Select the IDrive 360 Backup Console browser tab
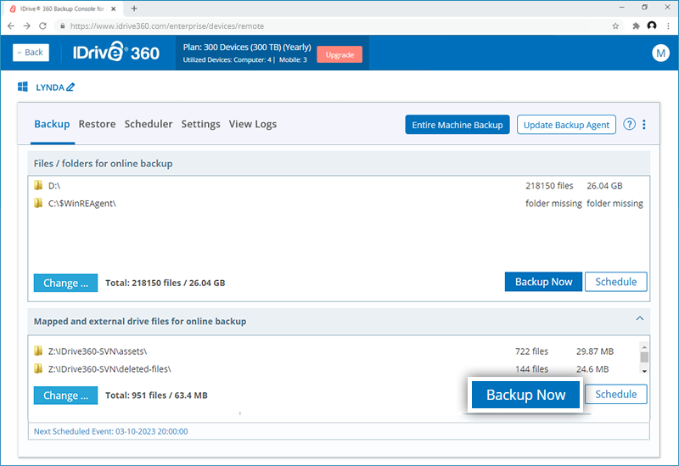 pos(62,8)
